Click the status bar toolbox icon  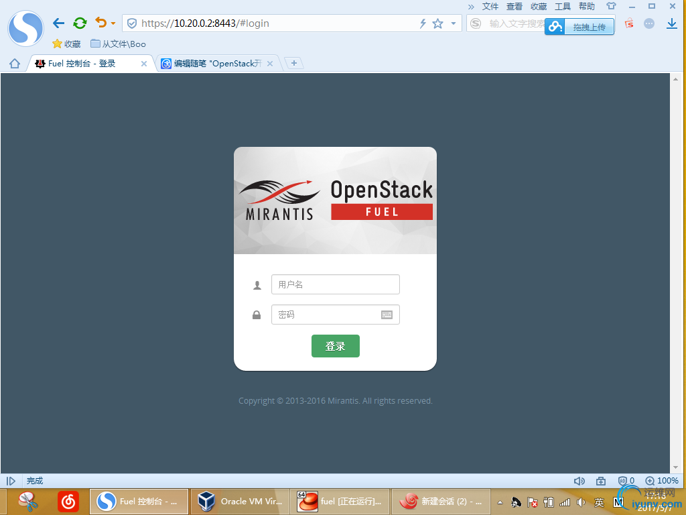tap(601, 481)
